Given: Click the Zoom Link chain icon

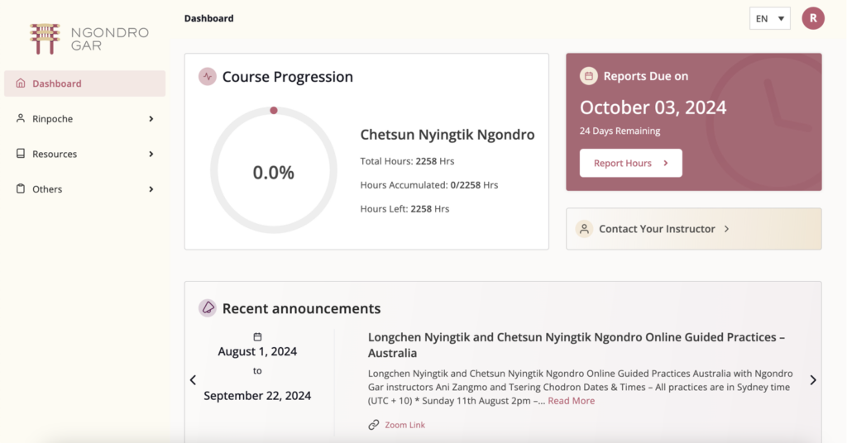Looking at the screenshot, I should click(374, 425).
